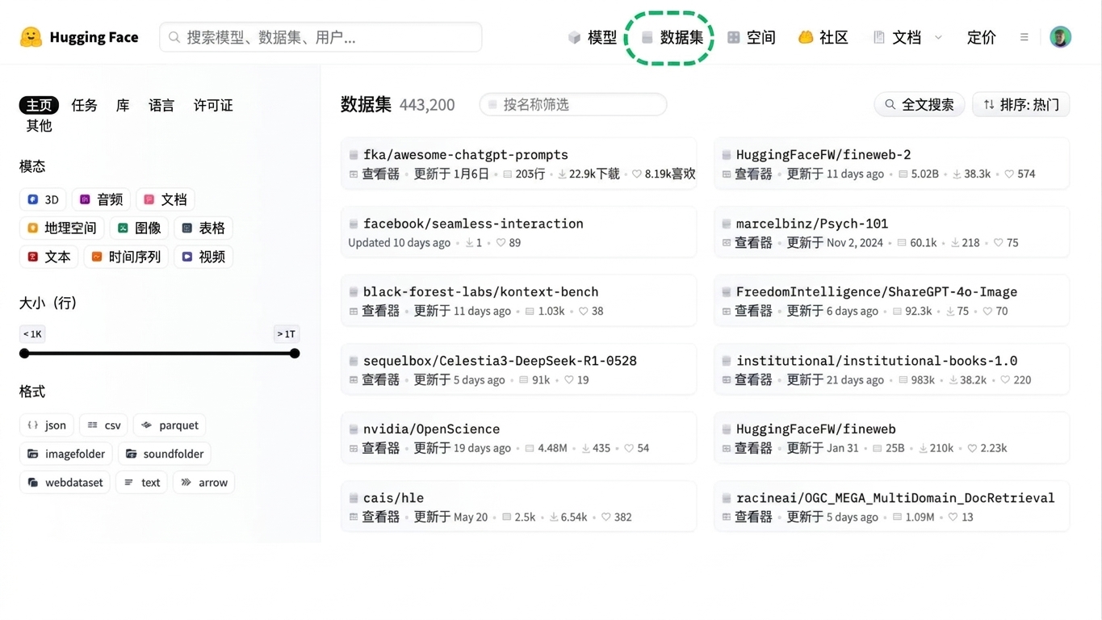Select the 主页 filter tab

pyautogui.click(x=39, y=105)
